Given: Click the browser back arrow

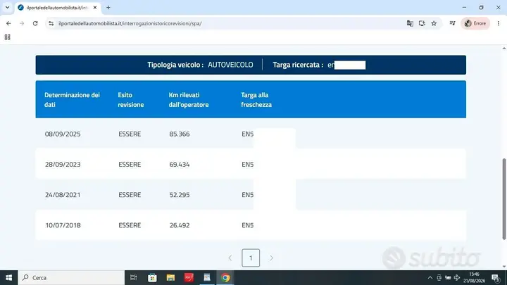Looking at the screenshot, I should 8,23.
